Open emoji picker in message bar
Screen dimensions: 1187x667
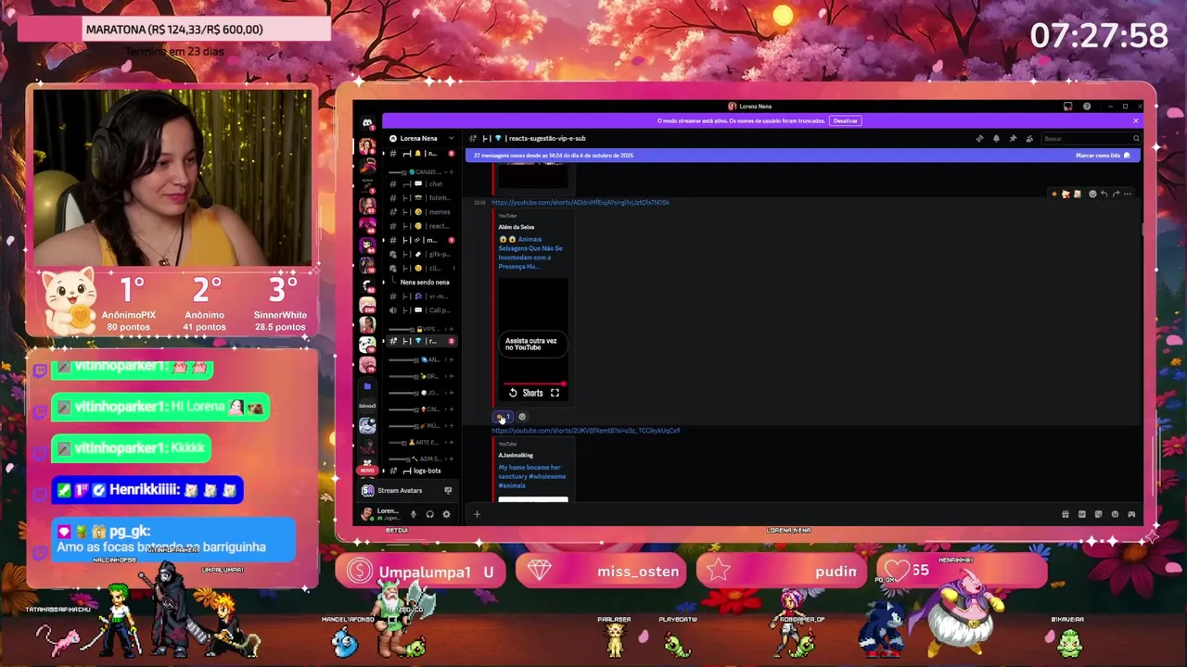(1115, 514)
